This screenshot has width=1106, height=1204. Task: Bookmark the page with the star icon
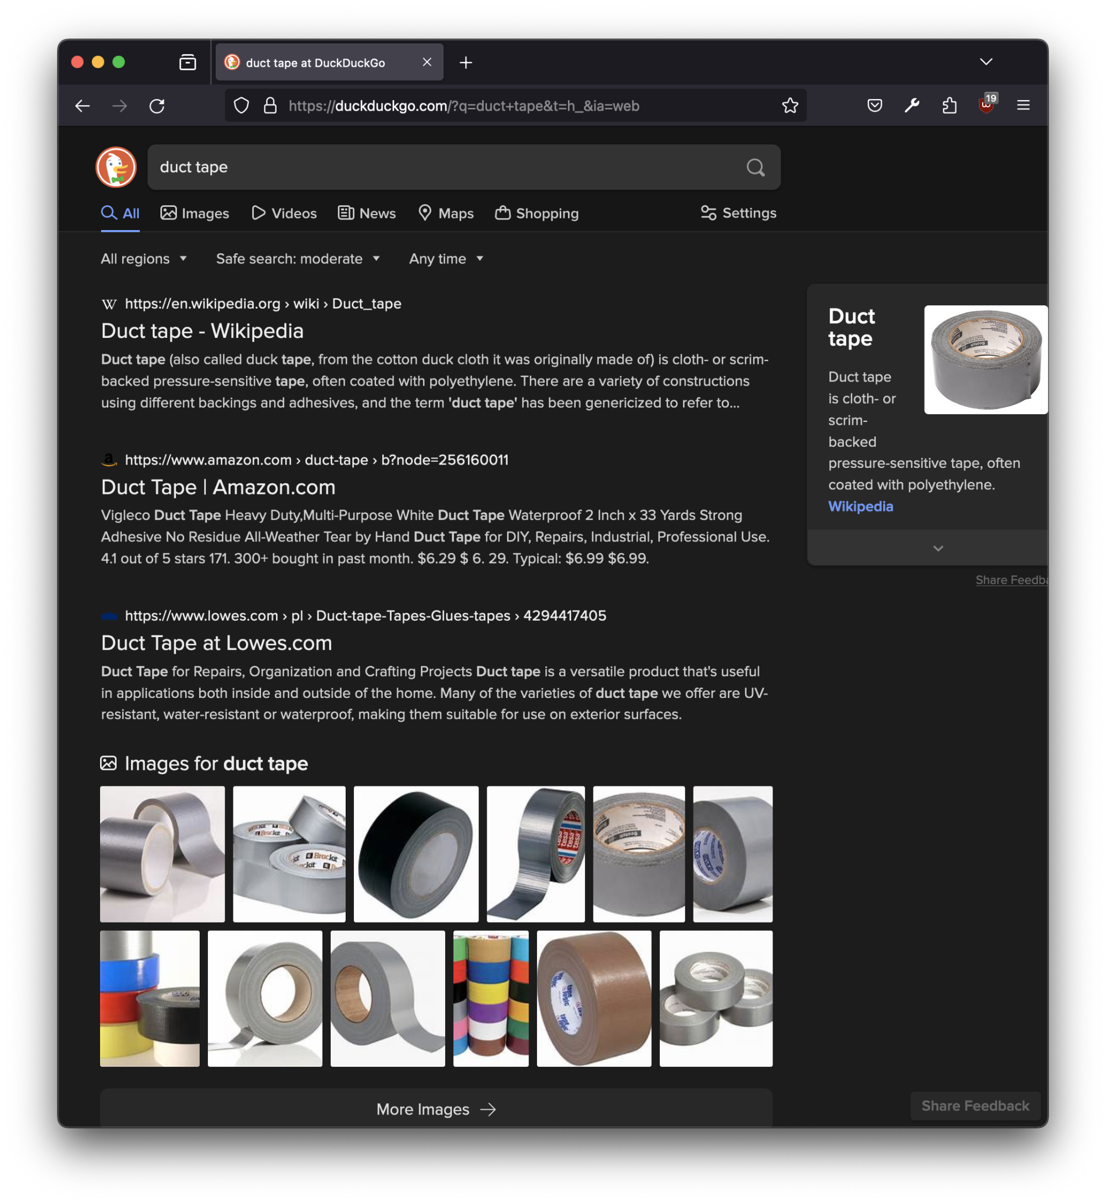coord(790,105)
